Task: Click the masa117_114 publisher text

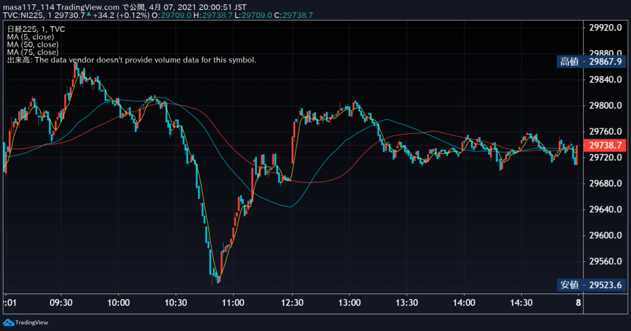Action: (28, 7)
